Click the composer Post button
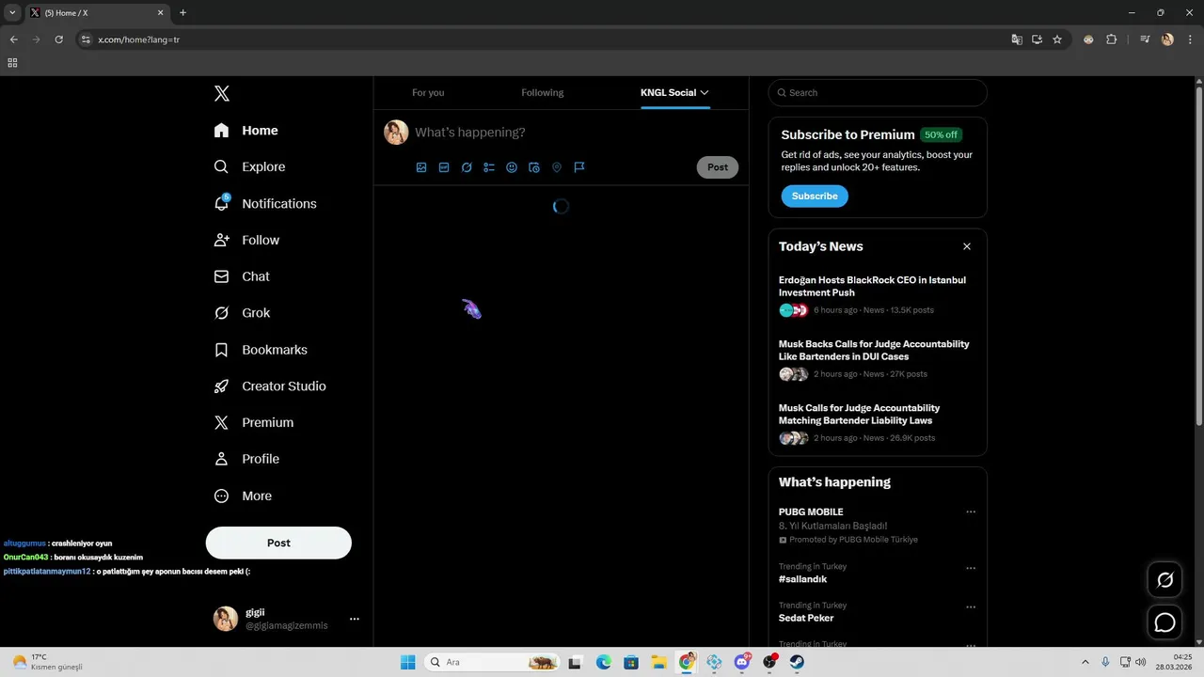1204x677 pixels. (x=718, y=167)
